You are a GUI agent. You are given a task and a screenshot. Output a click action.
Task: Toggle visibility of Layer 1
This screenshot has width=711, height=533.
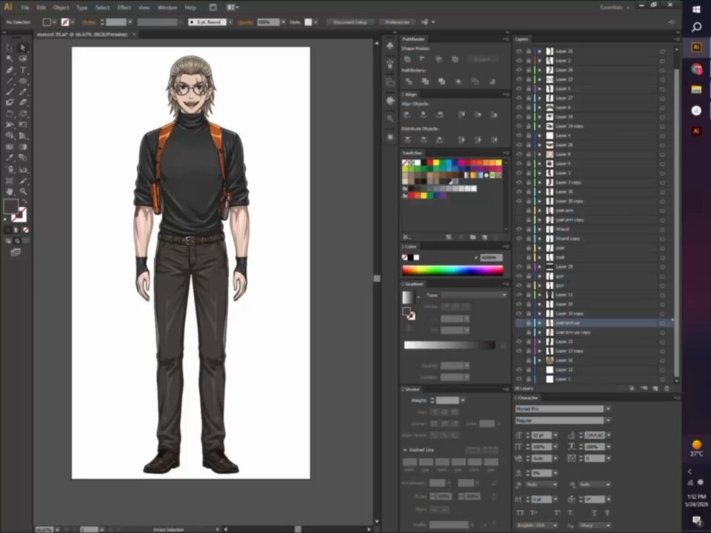519,379
